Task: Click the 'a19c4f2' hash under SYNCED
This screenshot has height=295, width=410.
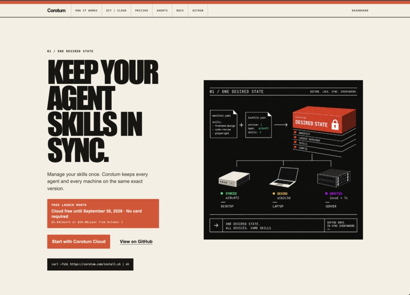Action: click(x=232, y=198)
